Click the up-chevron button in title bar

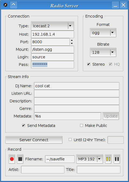click(13, 5)
